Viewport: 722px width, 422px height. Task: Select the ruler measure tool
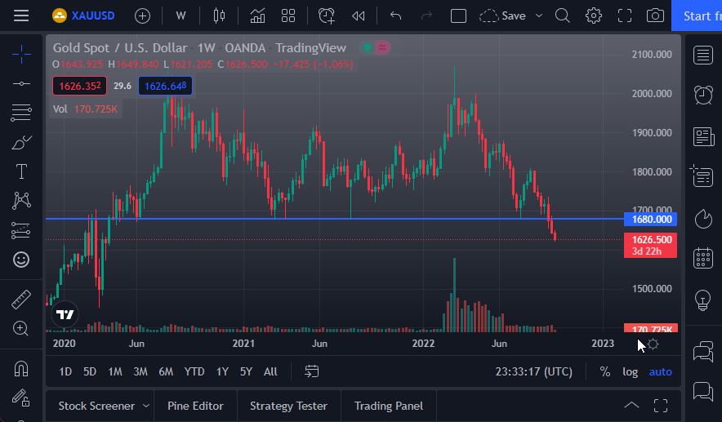coord(21,300)
